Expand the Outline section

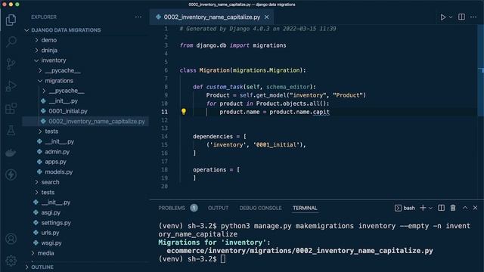pyautogui.click(x=42, y=267)
